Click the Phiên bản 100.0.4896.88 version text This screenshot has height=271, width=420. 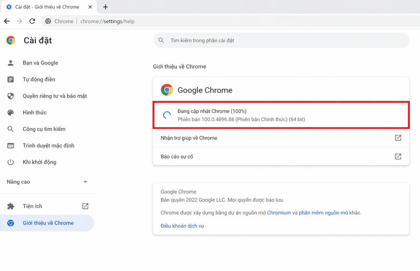(x=241, y=120)
